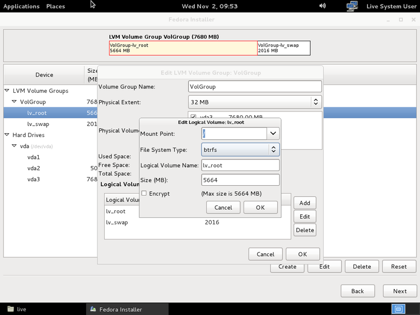Click the volume speaker icon in top bar
Screen dimensions: 420x315
[323, 6]
